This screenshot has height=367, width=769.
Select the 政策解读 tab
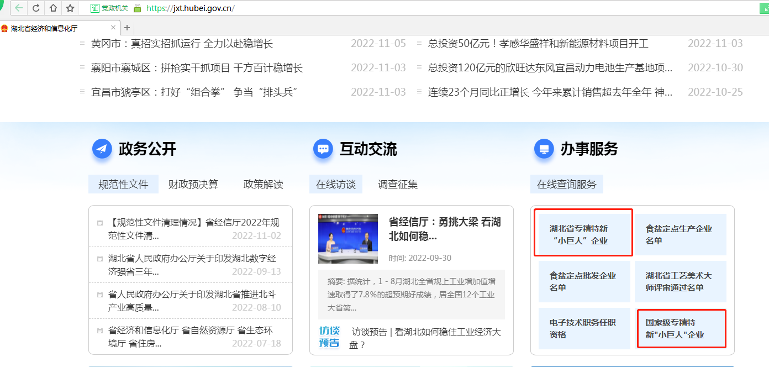pos(264,185)
